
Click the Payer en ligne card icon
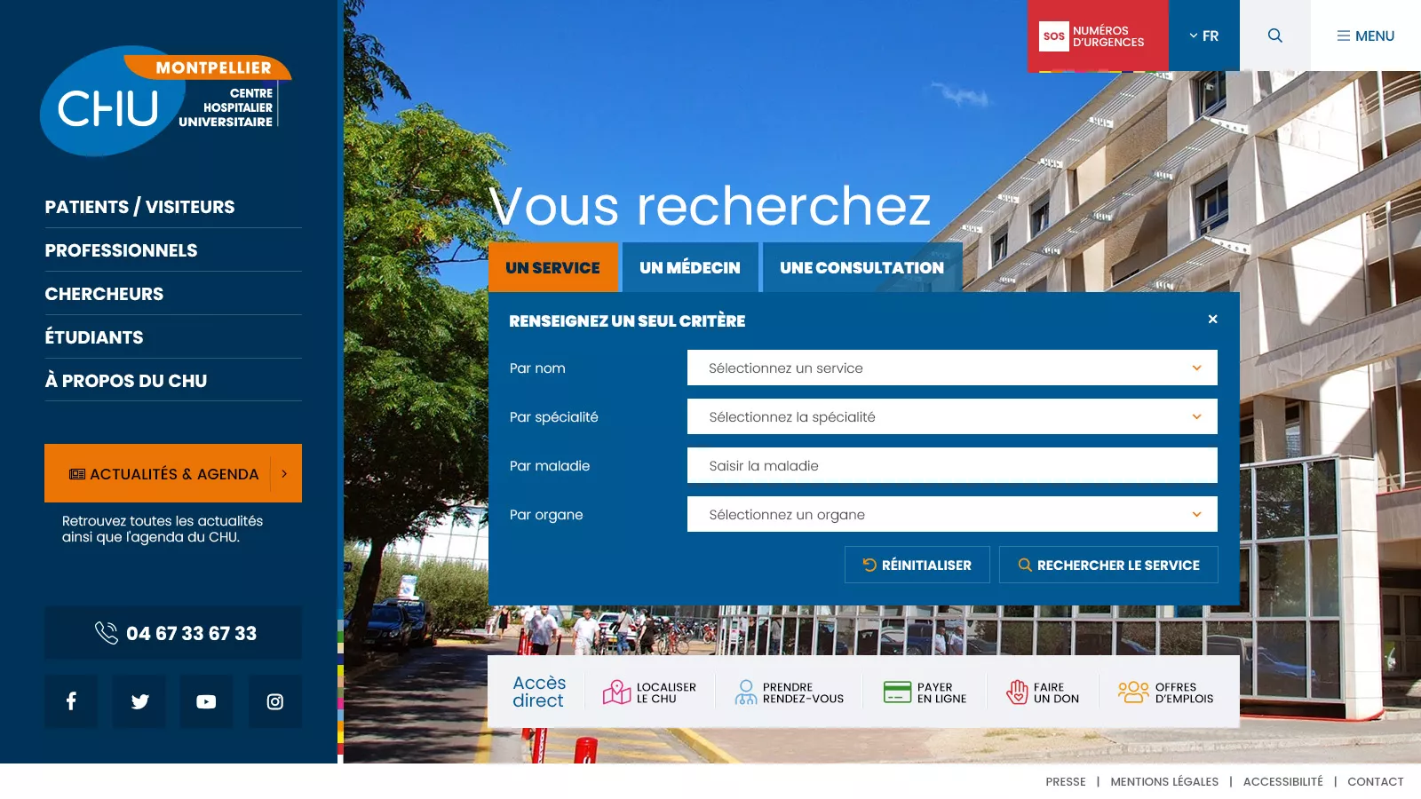point(897,692)
